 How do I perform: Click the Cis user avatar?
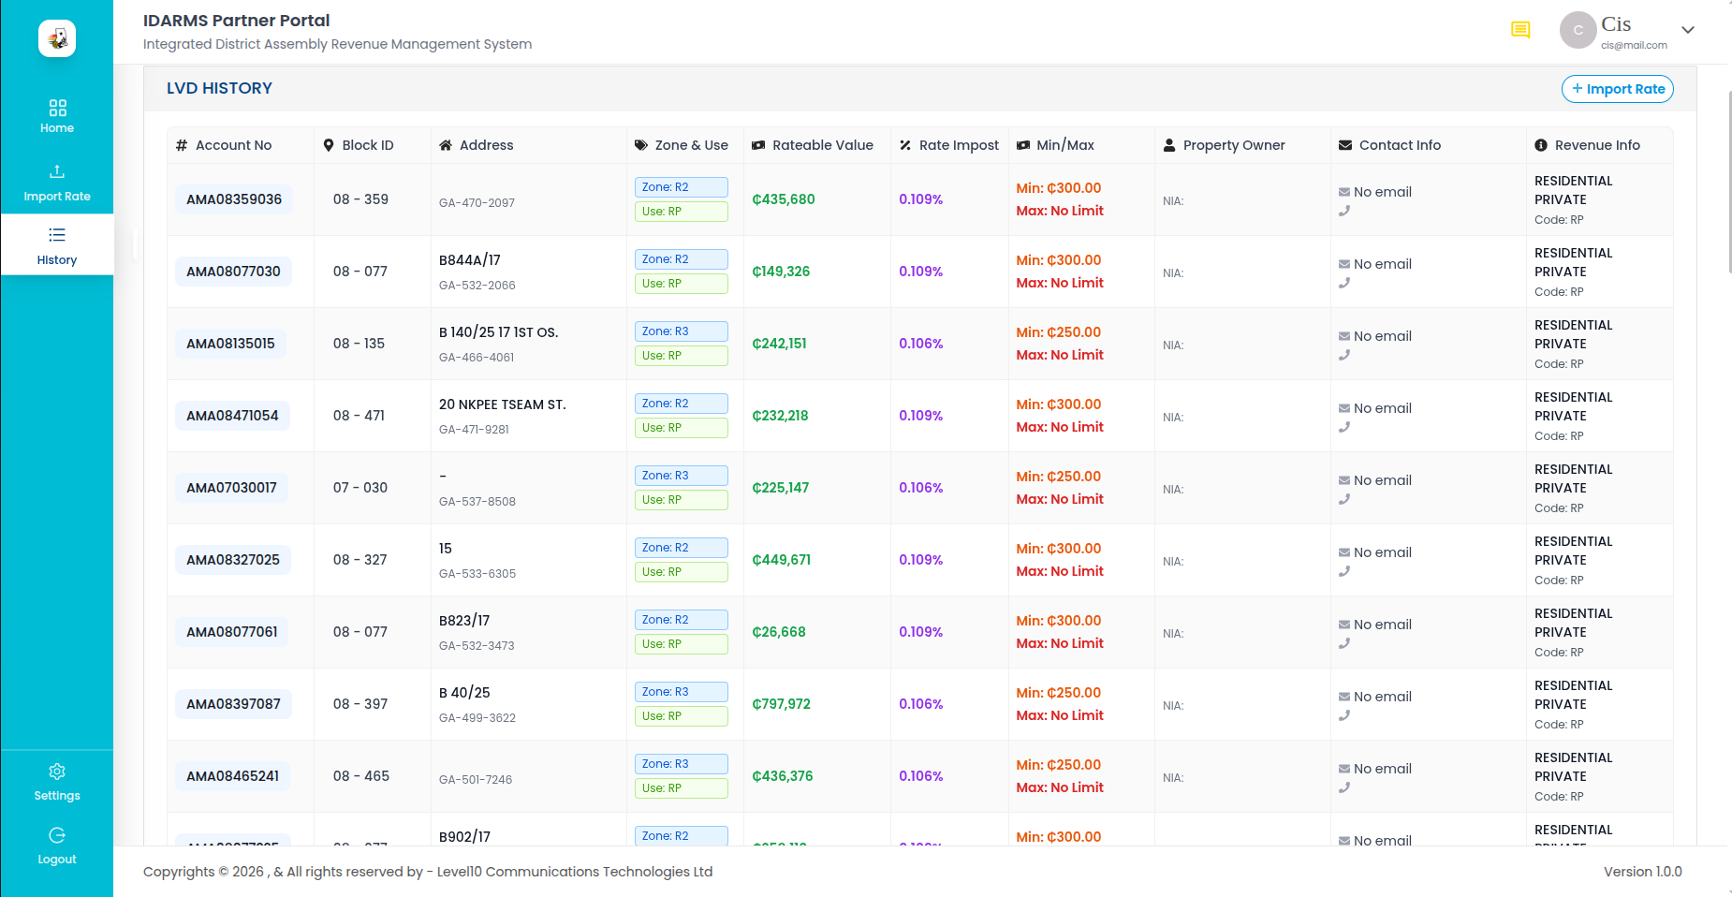click(x=1578, y=30)
